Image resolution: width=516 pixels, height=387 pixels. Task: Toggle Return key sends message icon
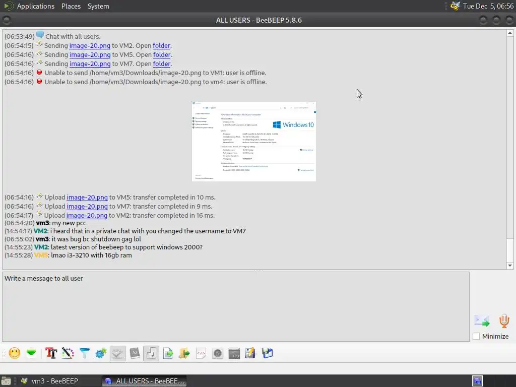point(151,353)
